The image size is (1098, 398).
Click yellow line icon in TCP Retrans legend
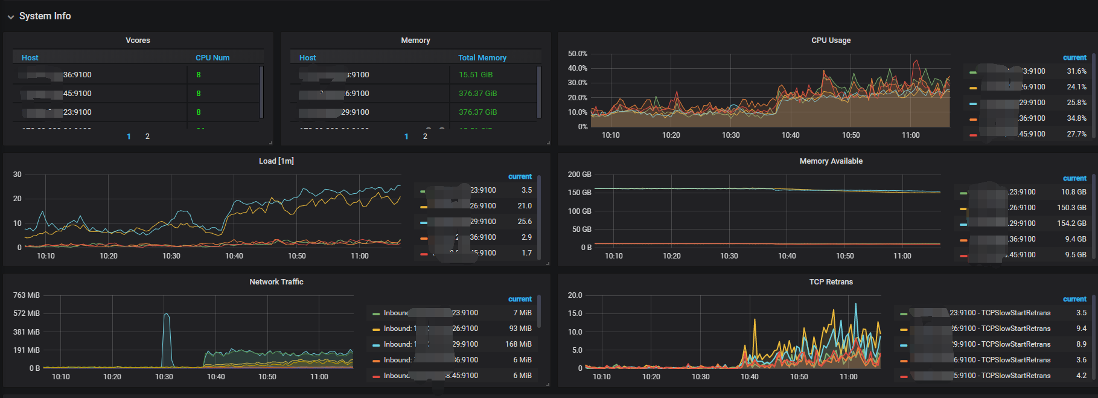(904, 330)
